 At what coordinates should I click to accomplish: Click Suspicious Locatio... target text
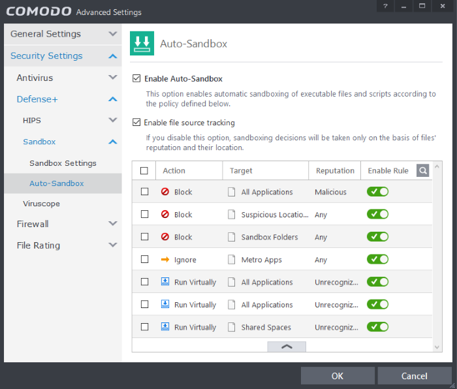(275, 215)
